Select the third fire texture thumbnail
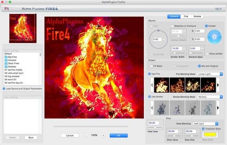This screenshot has width=227, height=145. click(193, 85)
